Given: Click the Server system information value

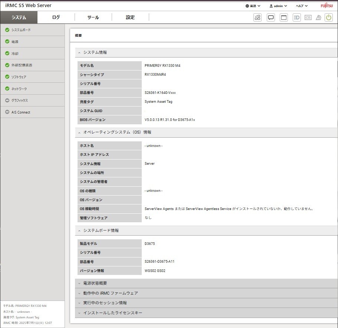Looking at the screenshot, I should click(x=150, y=164).
